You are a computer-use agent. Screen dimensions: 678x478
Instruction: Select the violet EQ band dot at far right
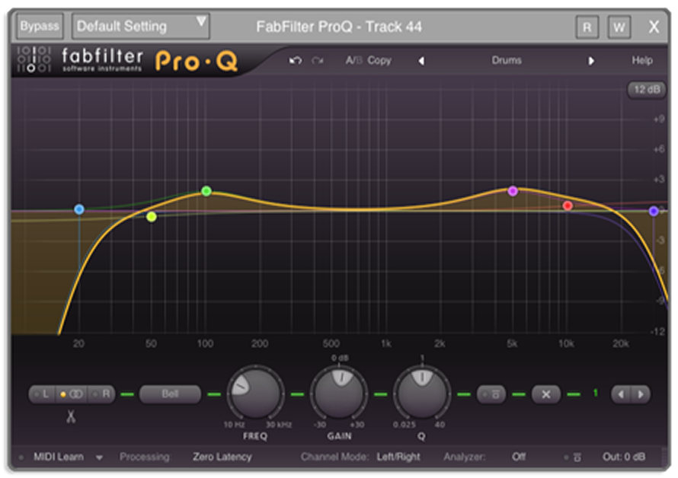click(x=654, y=211)
